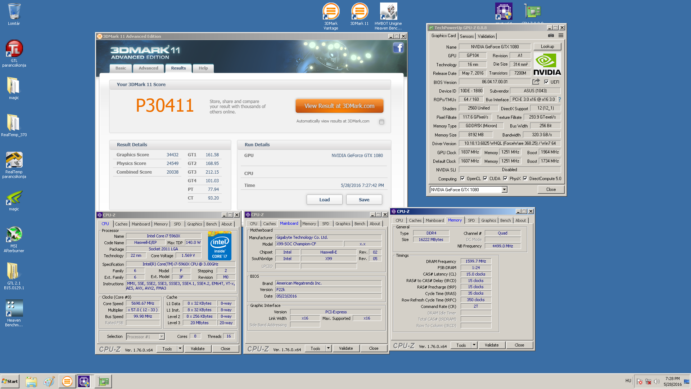Click View Result at 3DMark.com button
This screenshot has width=691, height=389.
(339, 106)
